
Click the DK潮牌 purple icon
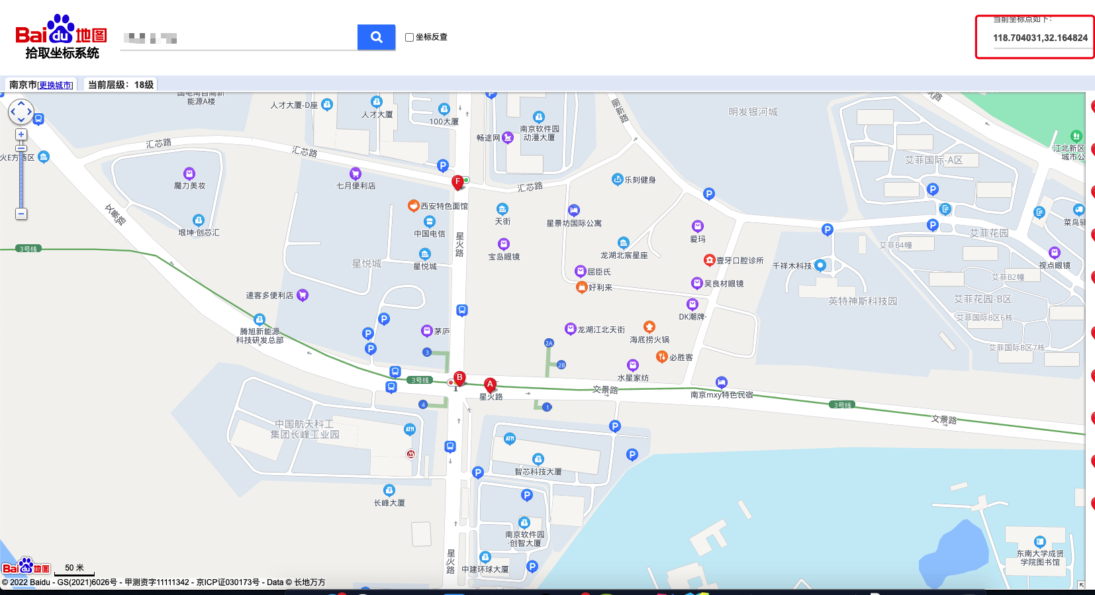[x=692, y=304]
